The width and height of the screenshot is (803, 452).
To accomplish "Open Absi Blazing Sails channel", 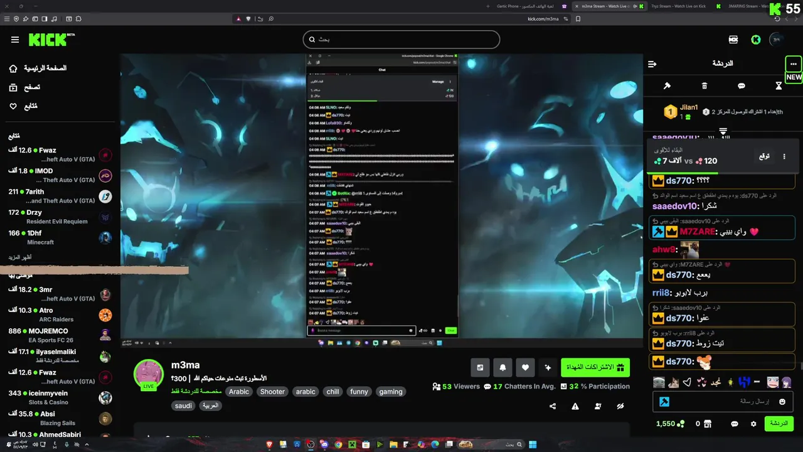I will [x=60, y=418].
